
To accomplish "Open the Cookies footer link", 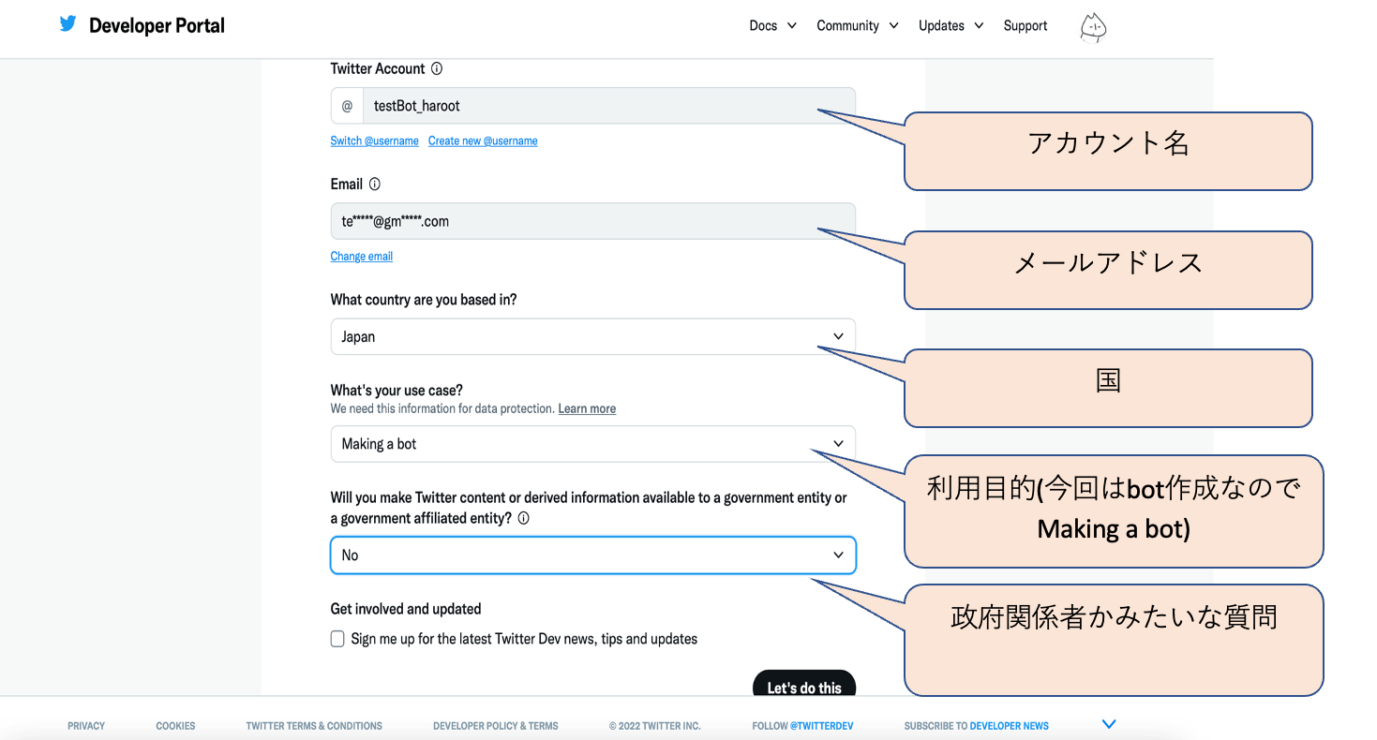I will [175, 726].
